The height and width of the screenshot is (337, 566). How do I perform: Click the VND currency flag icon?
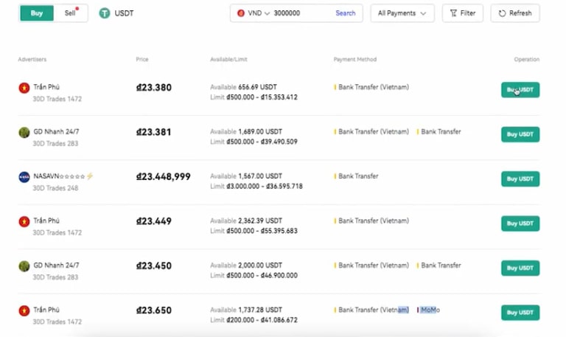[x=241, y=13]
